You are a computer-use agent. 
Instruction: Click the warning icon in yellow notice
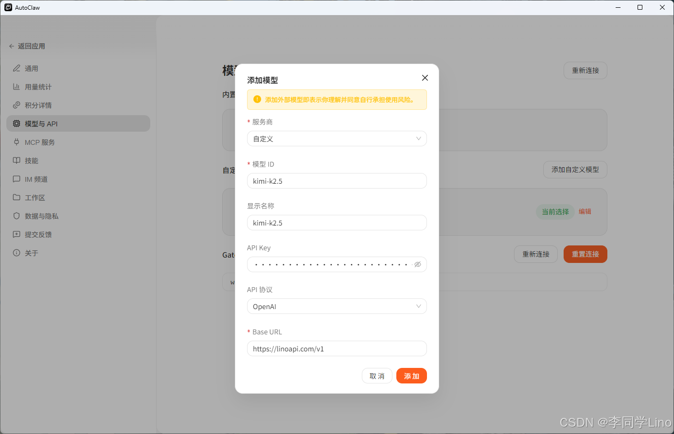(257, 99)
